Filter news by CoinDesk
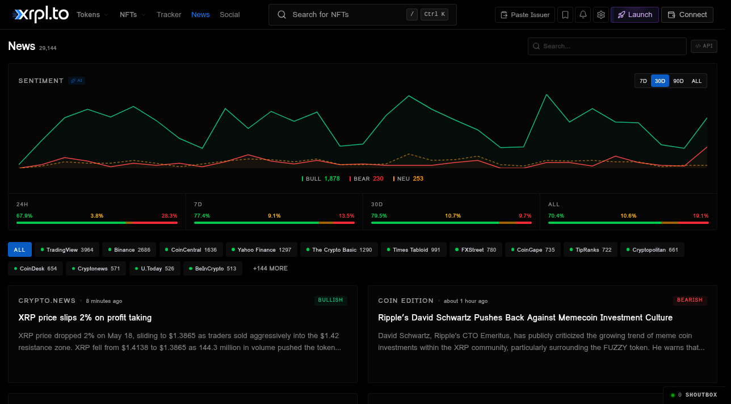 [x=35, y=268]
